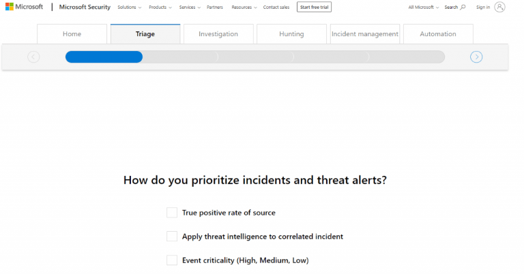This screenshot has width=524, height=274.
Task: Click the blue progress bar segment
Action: (x=104, y=57)
